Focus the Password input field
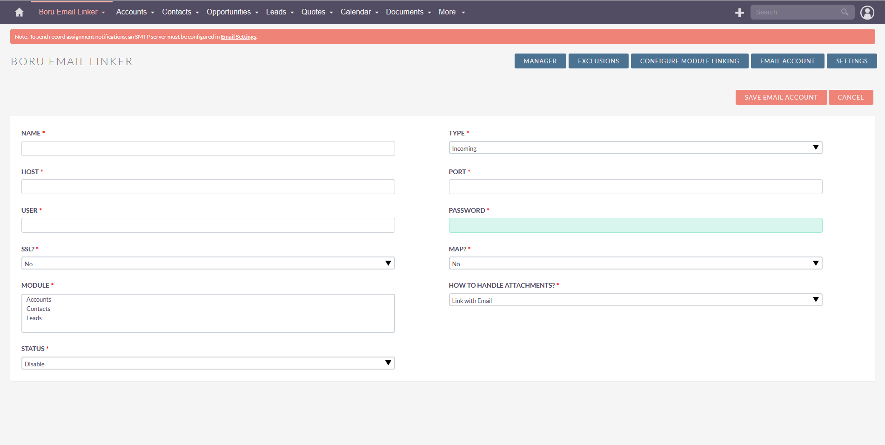The image size is (885, 445). 636,225
